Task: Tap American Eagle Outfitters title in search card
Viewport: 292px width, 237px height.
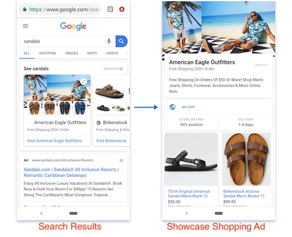Action: (x=60, y=123)
